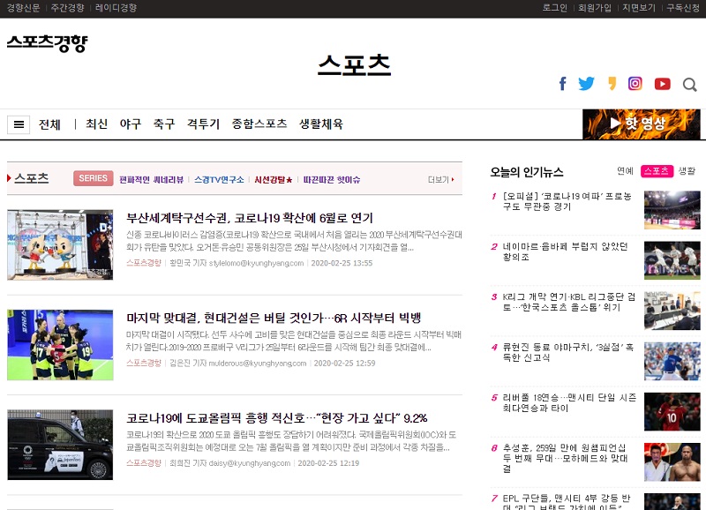The width and height of the screenshot is (706, 510).
Task: Open the hamburger menu button
Action: pos(19,124)
